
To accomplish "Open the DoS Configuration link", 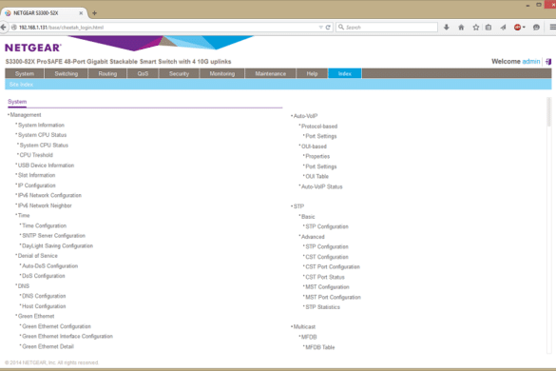I will [x=44, y=276].
